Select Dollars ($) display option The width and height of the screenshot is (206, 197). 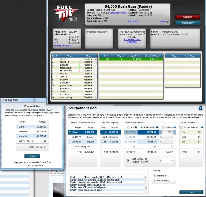(x=155, y=176)
